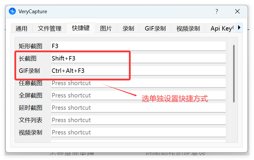Switch to the 通用 tab

pyautogui.click(x=21, y=28)
